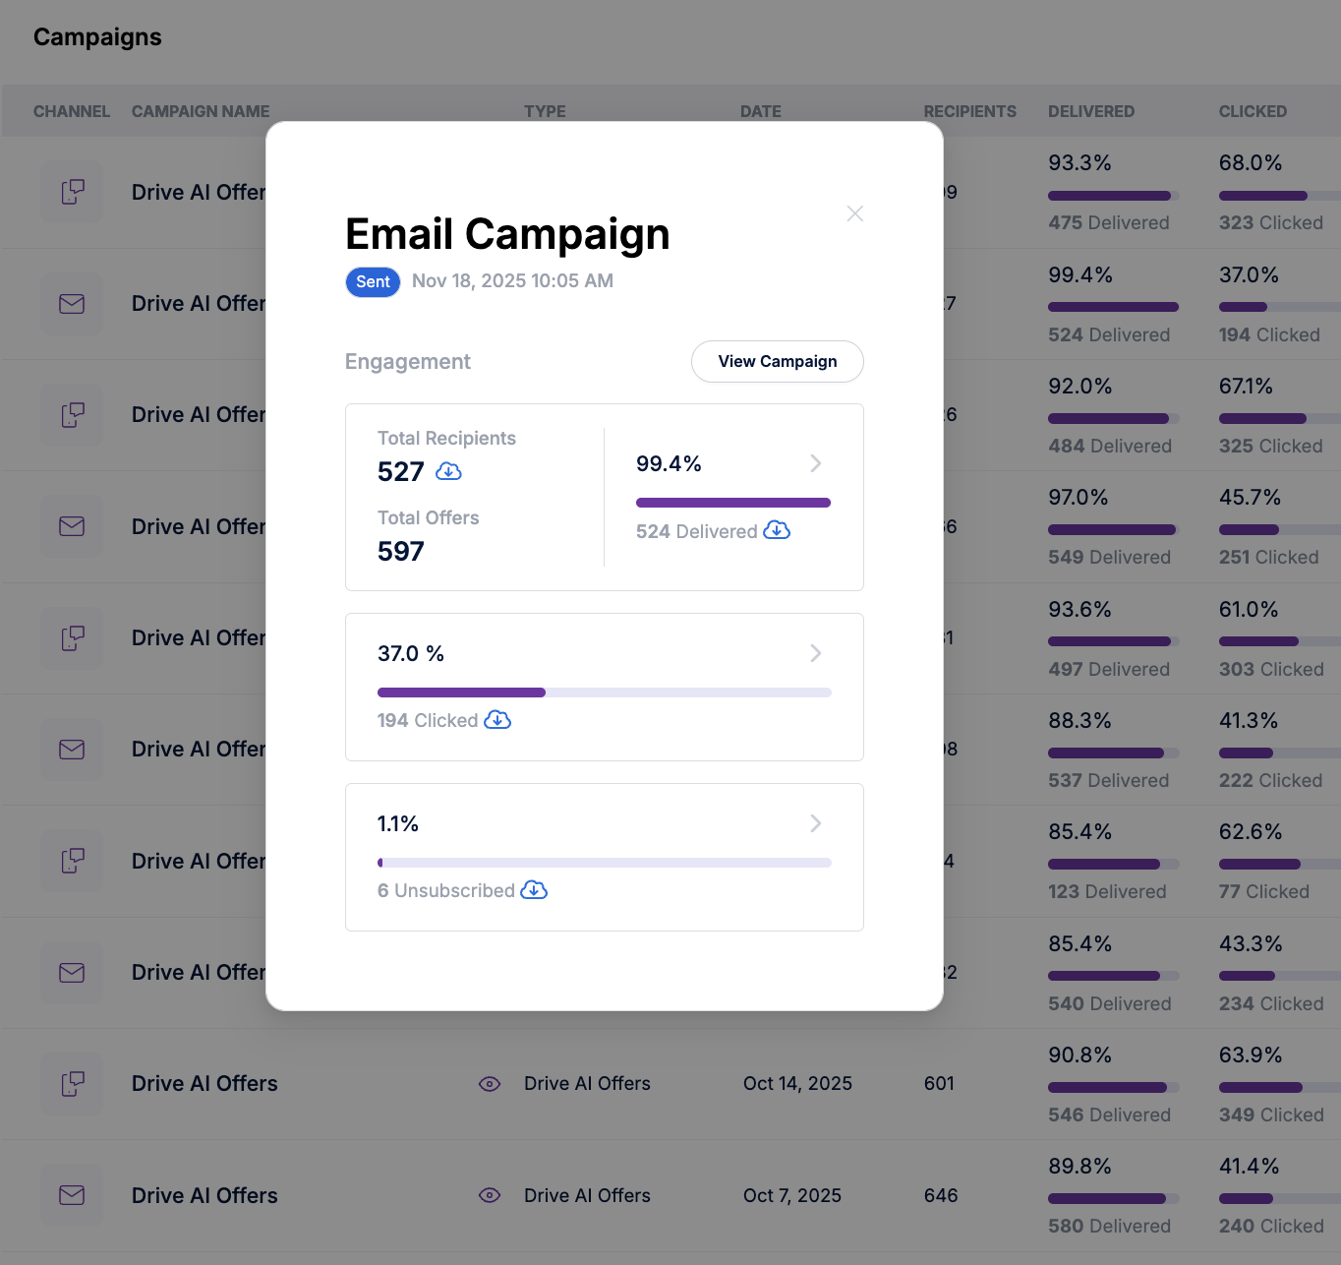
Task: Open the Drive AI Offers campaign from Oct 7
Action: click(x=204, y=1195)
